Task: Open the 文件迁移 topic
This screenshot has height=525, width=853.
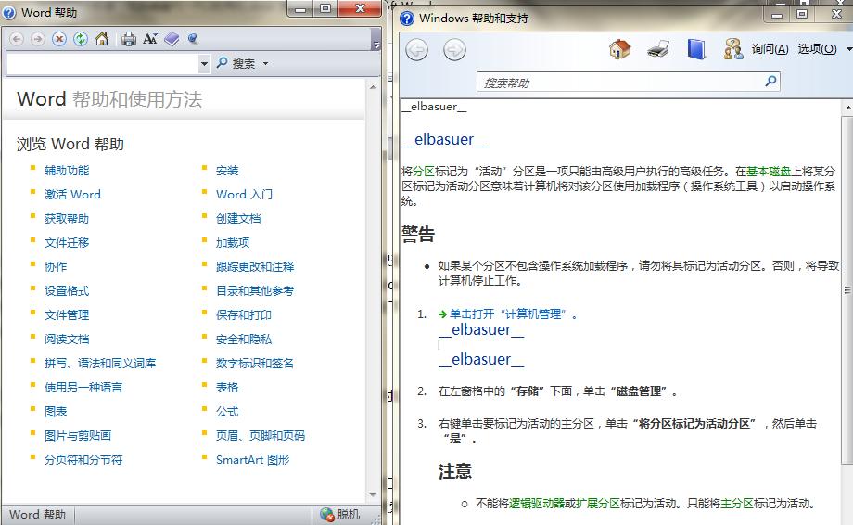Action: pos(67,243)
